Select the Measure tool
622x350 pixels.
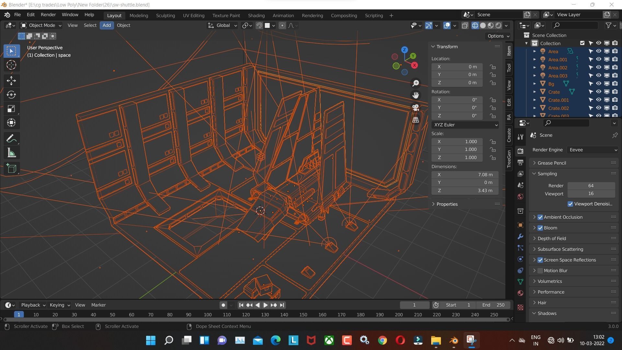[11, 153]
